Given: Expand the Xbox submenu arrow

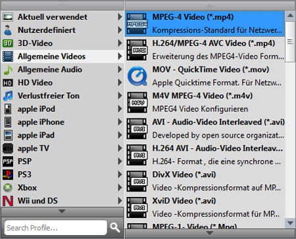Looking at the screenshot, I should 120,188.
